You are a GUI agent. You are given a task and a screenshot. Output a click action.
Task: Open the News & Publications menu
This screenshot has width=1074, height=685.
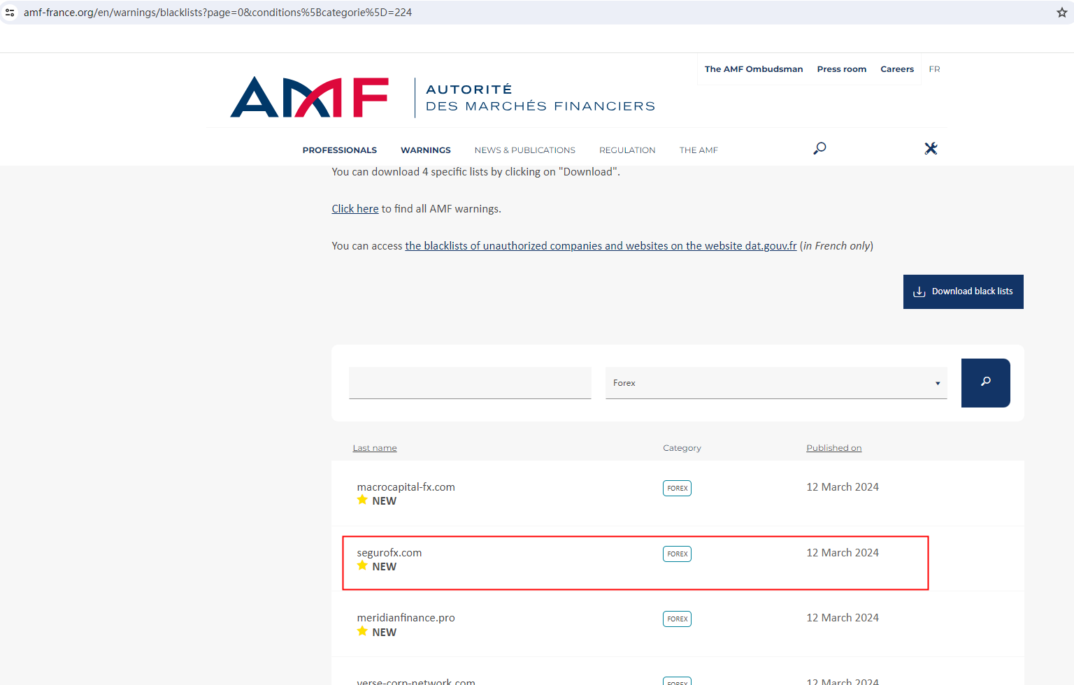pos(524,150)
